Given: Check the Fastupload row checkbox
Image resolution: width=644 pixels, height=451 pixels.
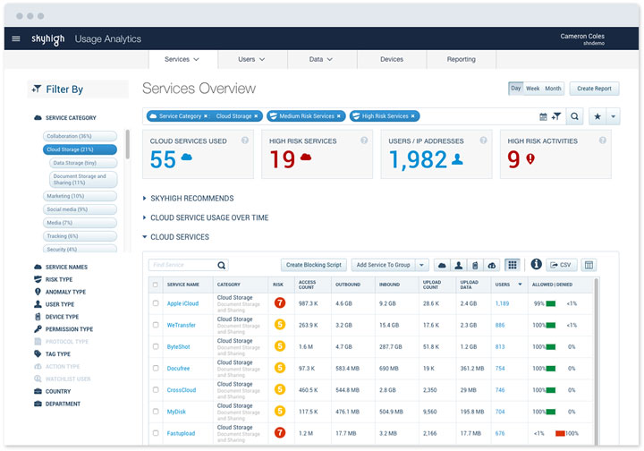Looking at the screenshot, I should [156, 433].
